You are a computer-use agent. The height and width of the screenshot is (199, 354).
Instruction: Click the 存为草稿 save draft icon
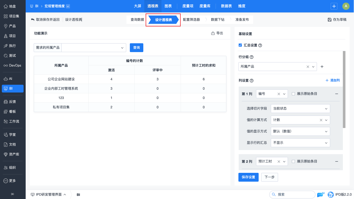329,20
